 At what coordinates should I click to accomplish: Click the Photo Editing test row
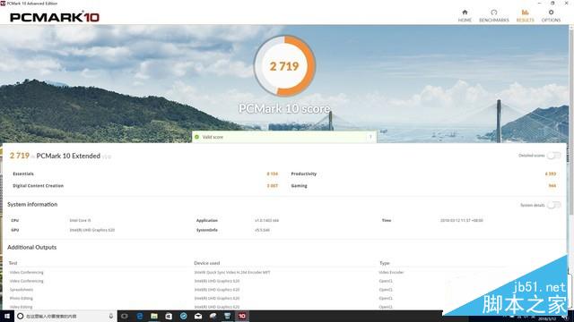pos(22,298)
